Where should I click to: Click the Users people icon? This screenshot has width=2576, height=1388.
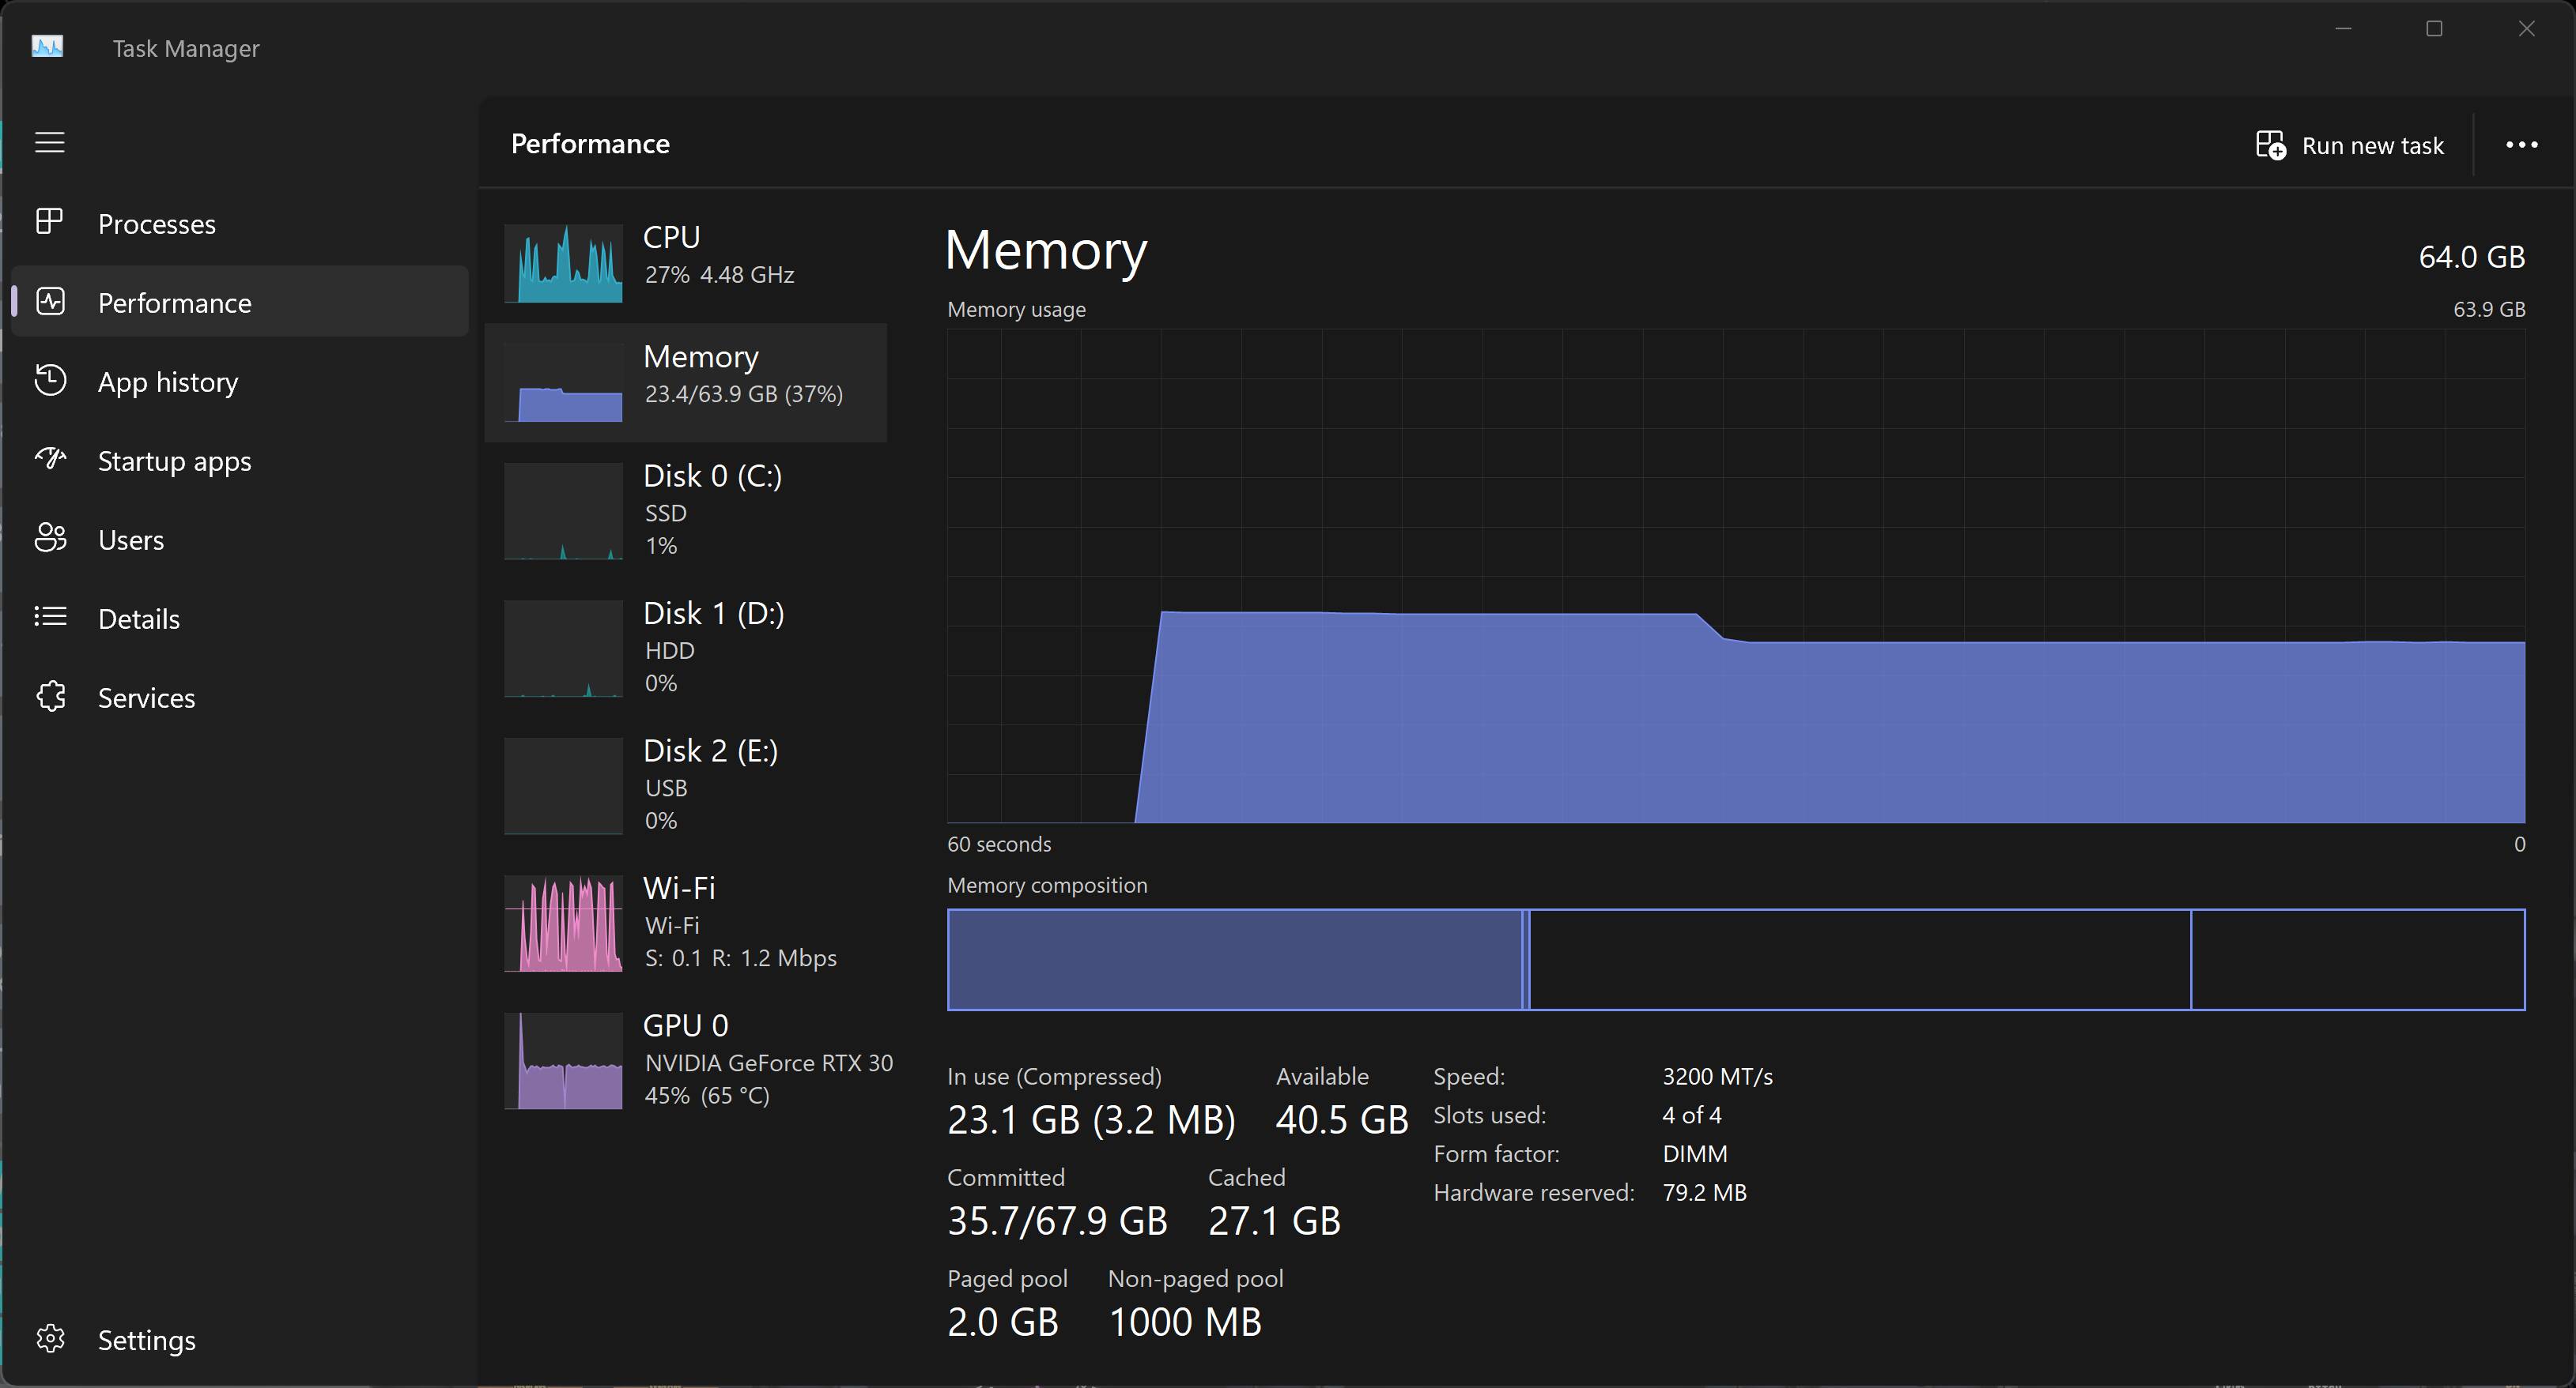[x=50, y=539]
